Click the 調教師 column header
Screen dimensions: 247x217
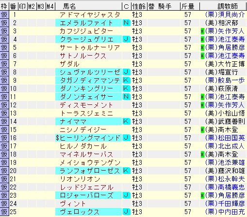click(228, 6)
